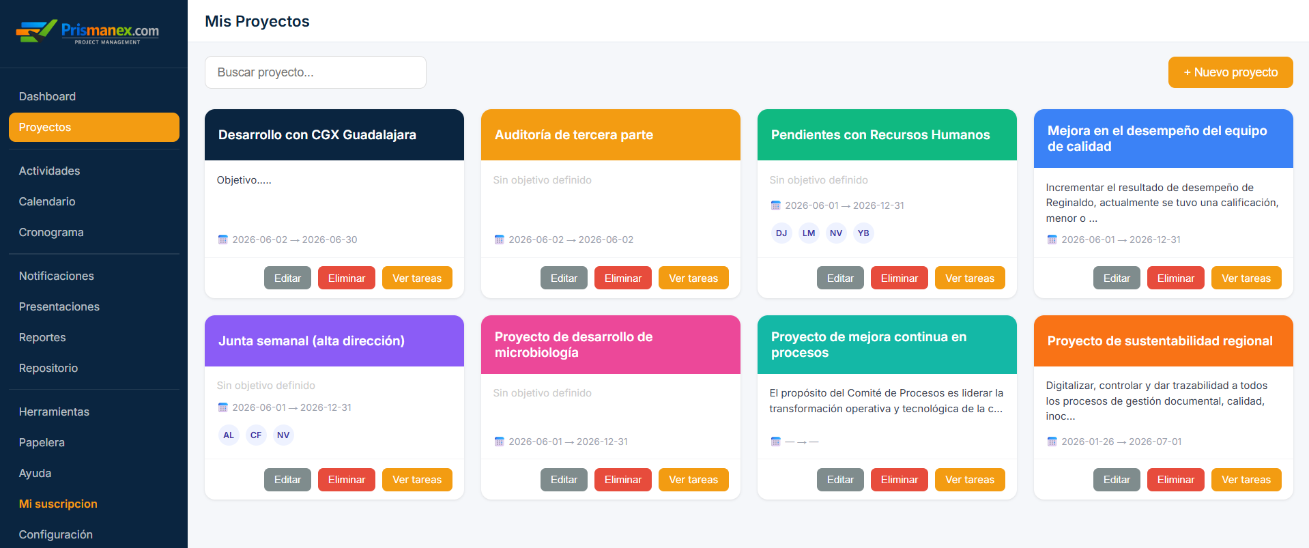View tasks of Proyecto de desarrollo de microbiología
This screenshot has width=1309, height=548.
click(x=693, y=480)
